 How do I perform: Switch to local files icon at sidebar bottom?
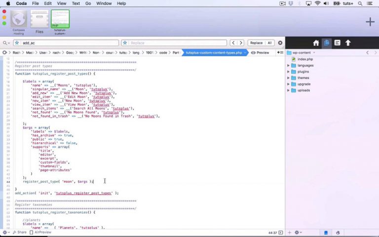point(326,233)
